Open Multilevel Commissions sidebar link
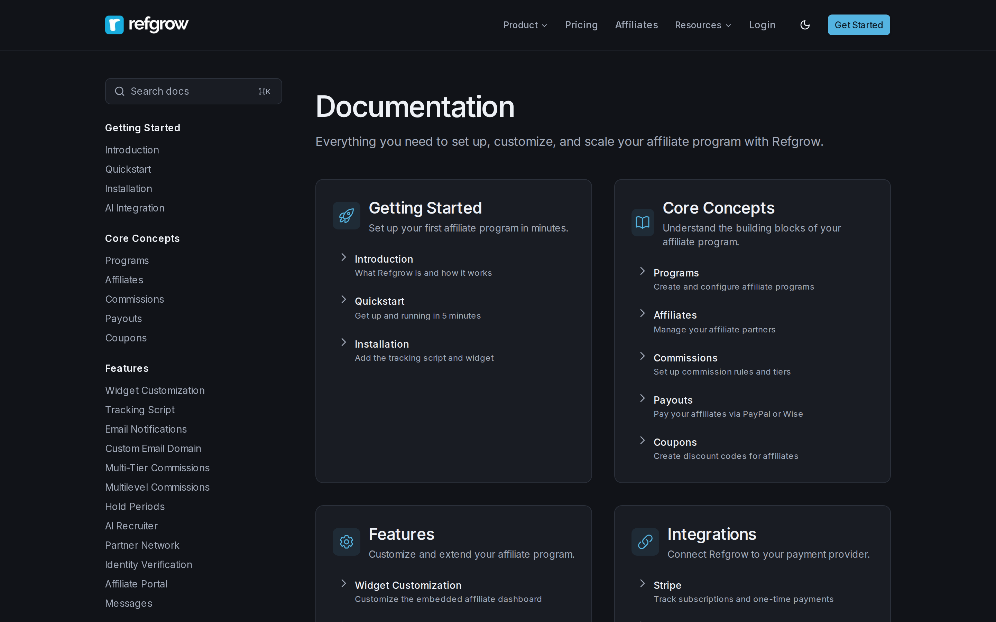The width and height of the screenshot is (996, 622). coord(157,488)
